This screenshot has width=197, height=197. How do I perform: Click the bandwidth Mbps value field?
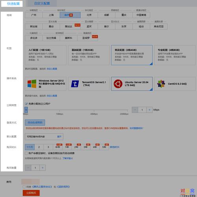coord(142,110)
